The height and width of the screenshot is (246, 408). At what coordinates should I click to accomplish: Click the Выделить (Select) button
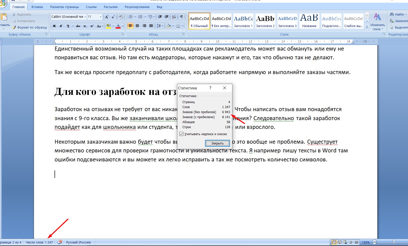(x=399, y=28)
